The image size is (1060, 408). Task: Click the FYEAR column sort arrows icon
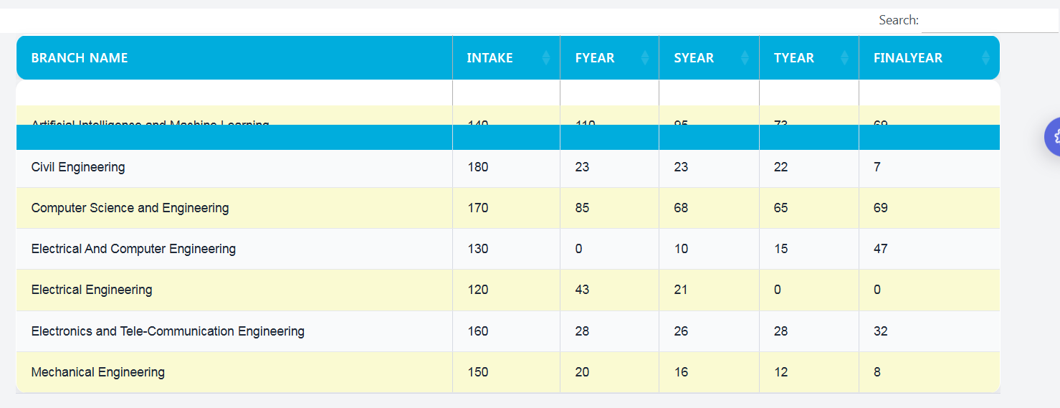[x=645, y=58]
